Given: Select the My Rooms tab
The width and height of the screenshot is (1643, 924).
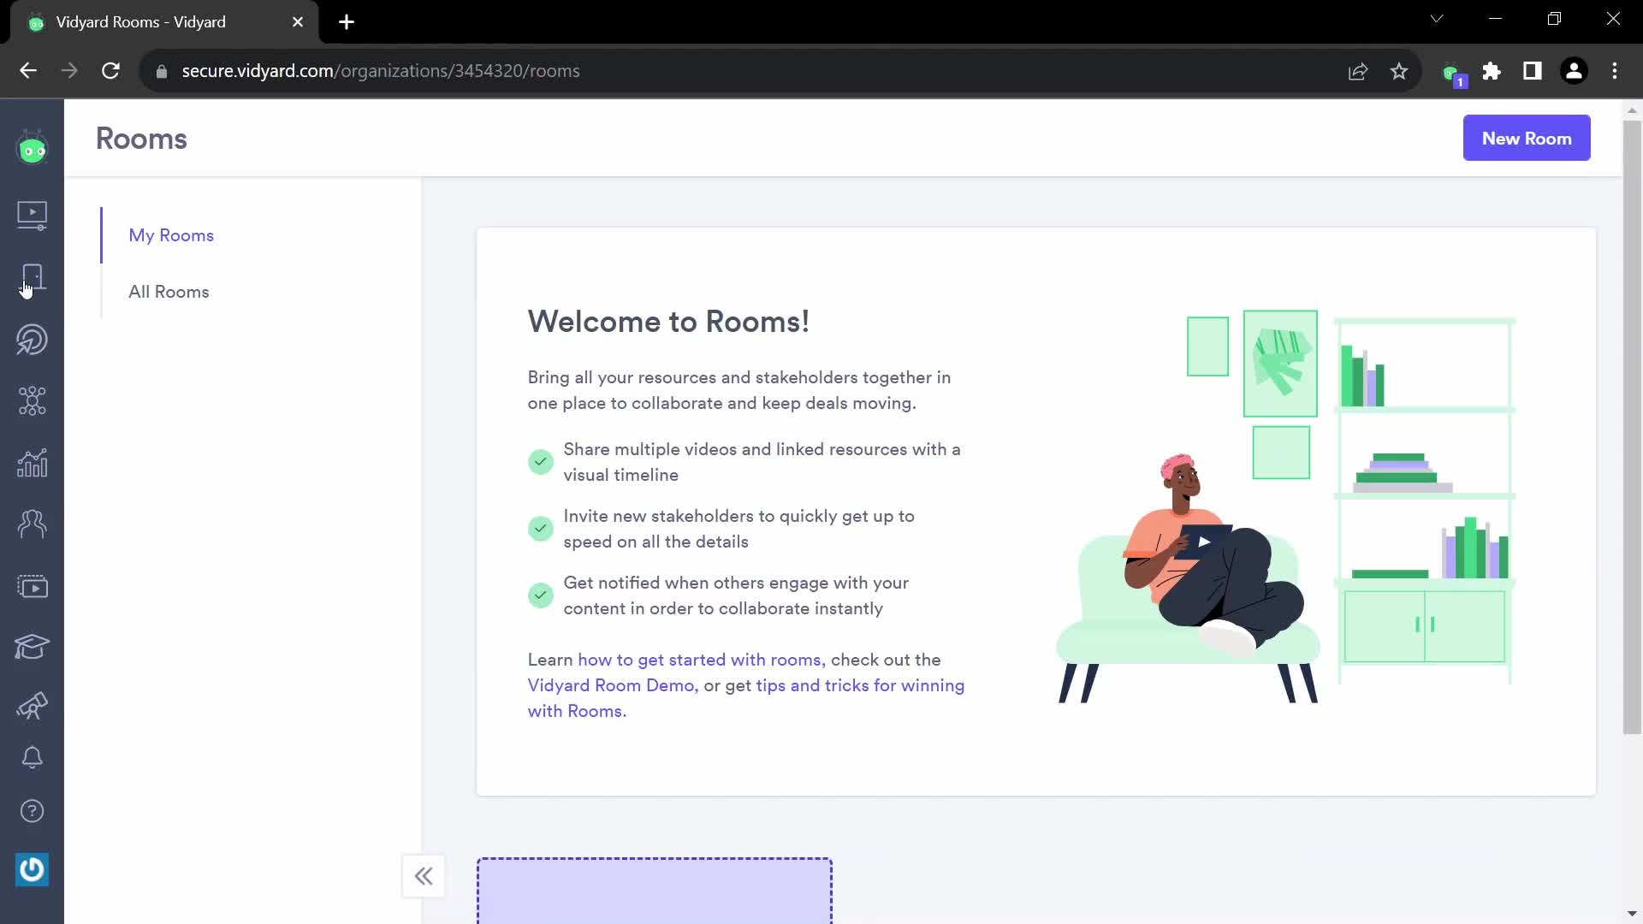Looking at the screenshot, I should (171, 235).
